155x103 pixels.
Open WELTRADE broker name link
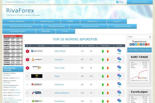tap(60, 51)
